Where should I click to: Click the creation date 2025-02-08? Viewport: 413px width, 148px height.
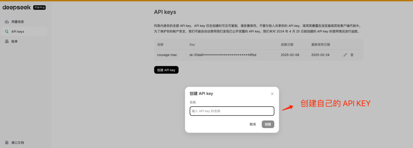(x=290, y=55)
